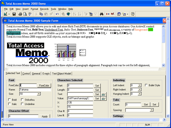
Task: Click Filter By Selection icon
Action: click(x=86, y=14)
